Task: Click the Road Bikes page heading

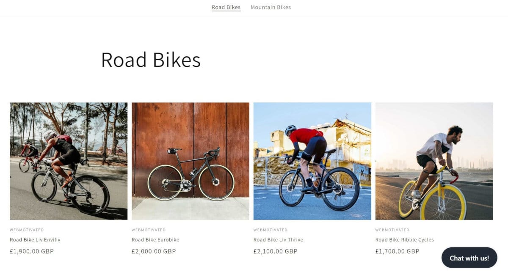Action: coord(151,60)
